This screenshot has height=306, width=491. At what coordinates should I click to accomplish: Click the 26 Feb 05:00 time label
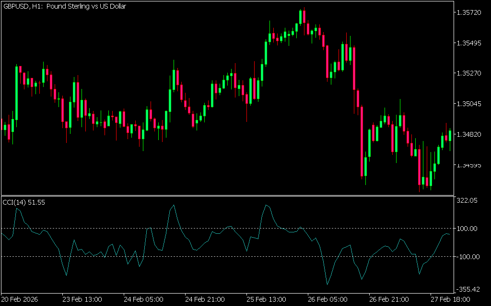[327, 300]
